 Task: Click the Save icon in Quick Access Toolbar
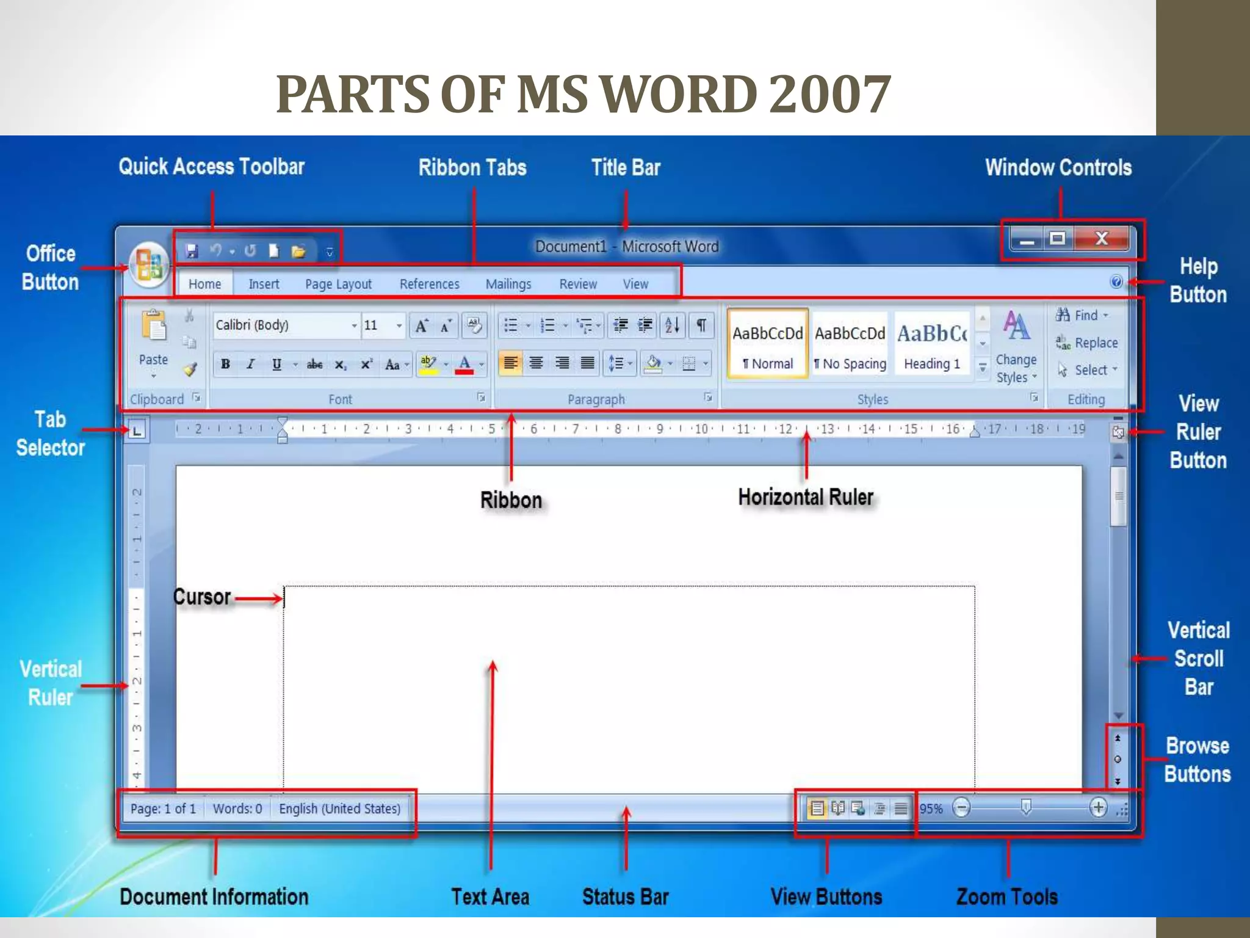point(192,251)
